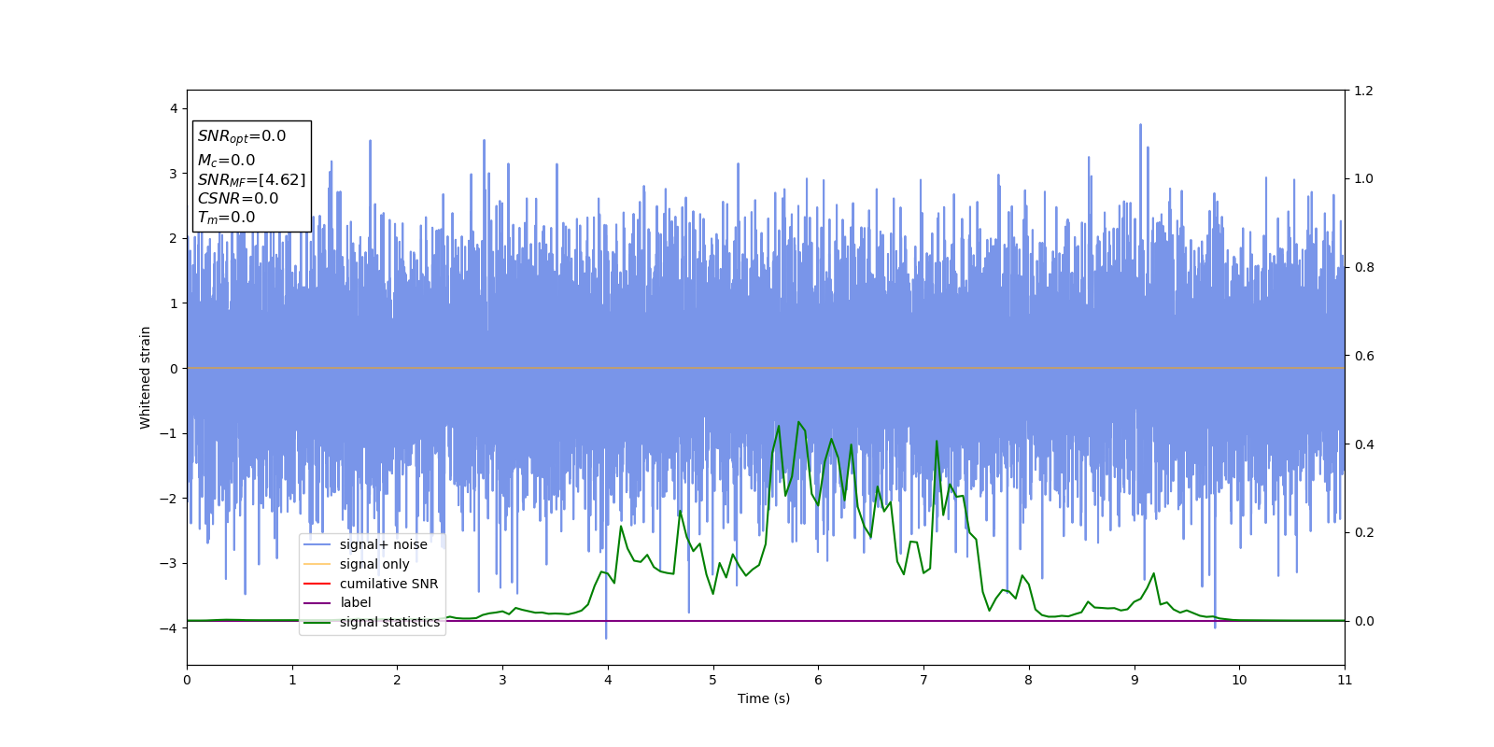Click the Mc=0.0 annotation line

click(x=226, y=161)
